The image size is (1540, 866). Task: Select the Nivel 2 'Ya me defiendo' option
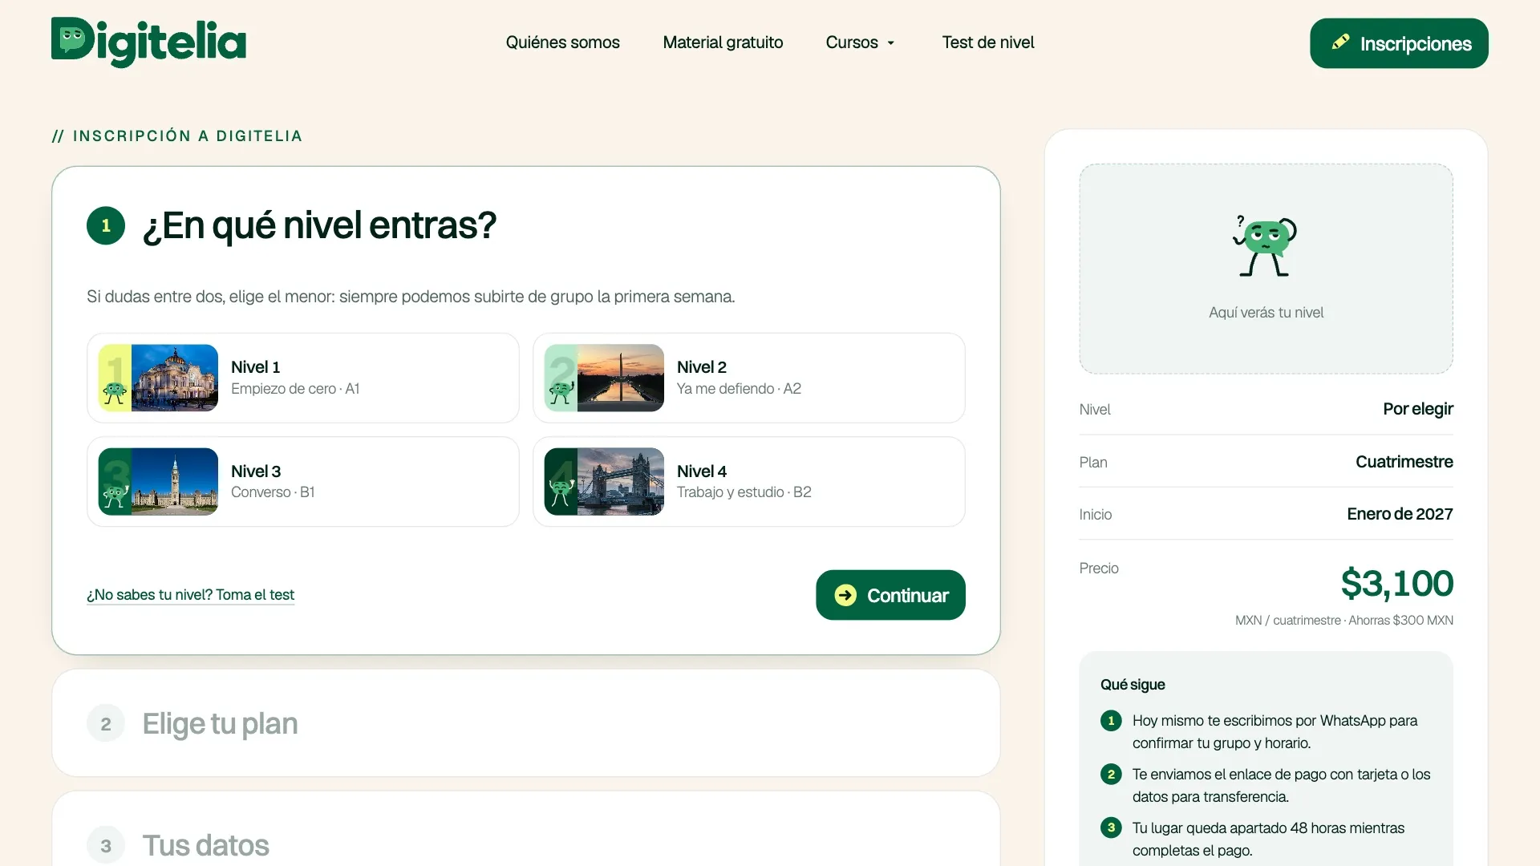[x=749, y=378]
